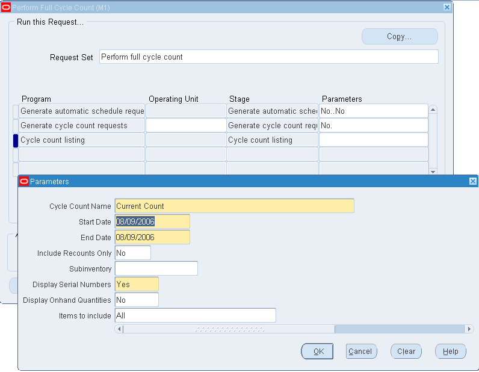Click the horizontal scrollbar thumb in Parameters
479x372 pixels.
[229, 329]
